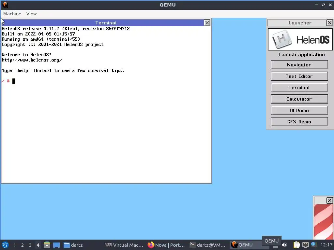The width and height of the screenshot is (334, 250).
Task: Switch to Virtual Machine Manager taskbar item
Action: (124, 245)
